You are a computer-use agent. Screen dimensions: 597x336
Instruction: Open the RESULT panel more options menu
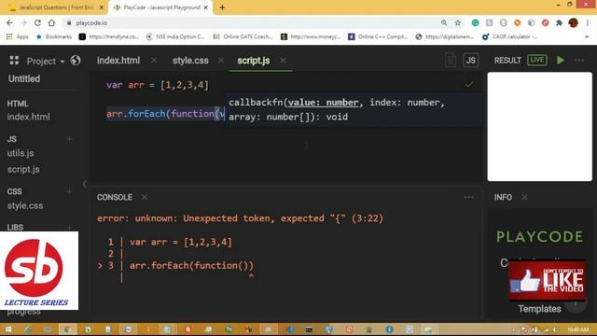(x=579, y=60)
